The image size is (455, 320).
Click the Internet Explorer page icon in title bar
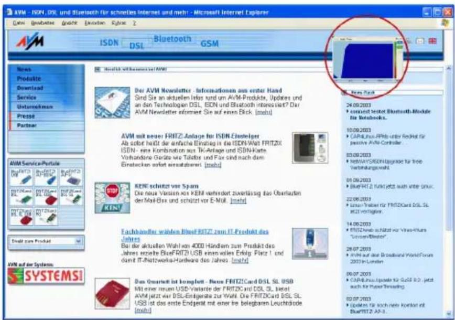[x=9, y=12]
